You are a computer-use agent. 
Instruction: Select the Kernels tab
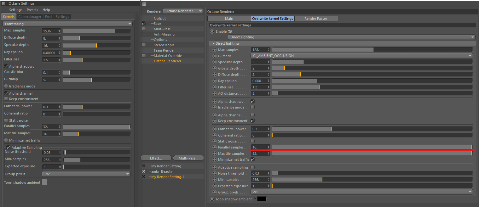pos(9,17)
